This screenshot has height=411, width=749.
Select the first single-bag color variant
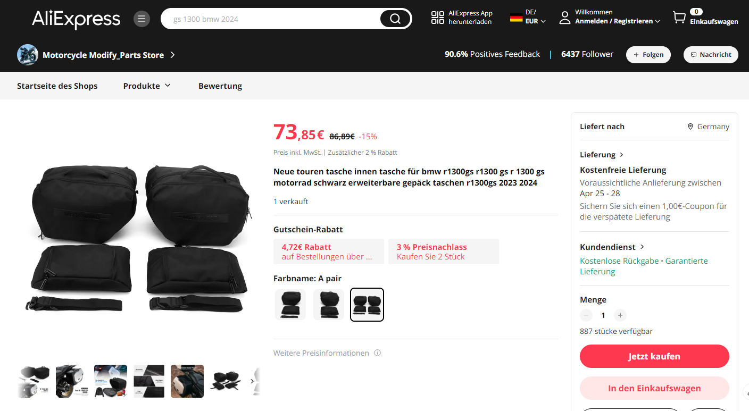(290, 305)
